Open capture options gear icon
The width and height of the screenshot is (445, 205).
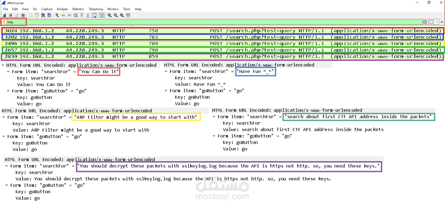pos(23,15)
